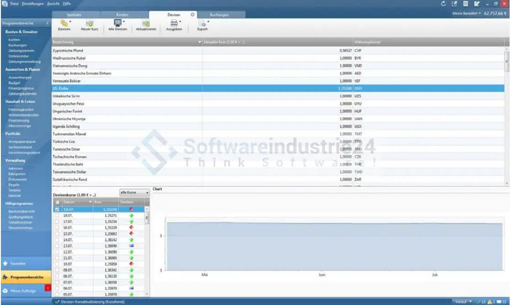Toggle the select-all checkbox in Devisenkurse header
Screen dimensions: 510x305
[57, 202]
